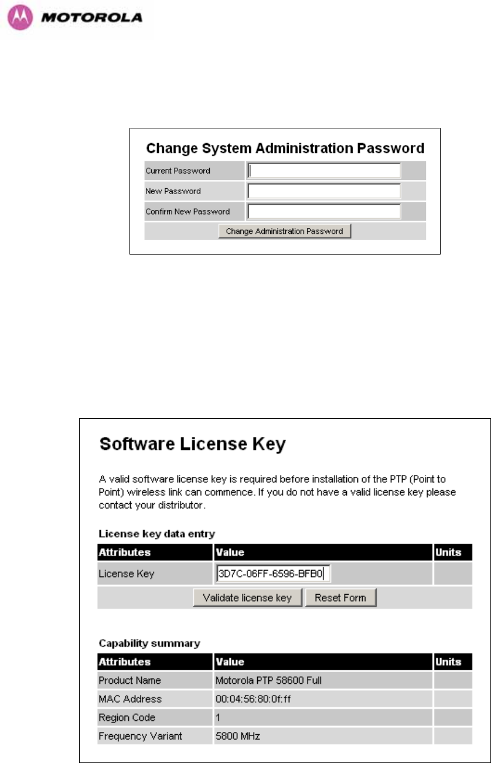Click the Change Administration Password button
Image resolution: width=491 pixels, height=763 pixels.
coord(285,231)
